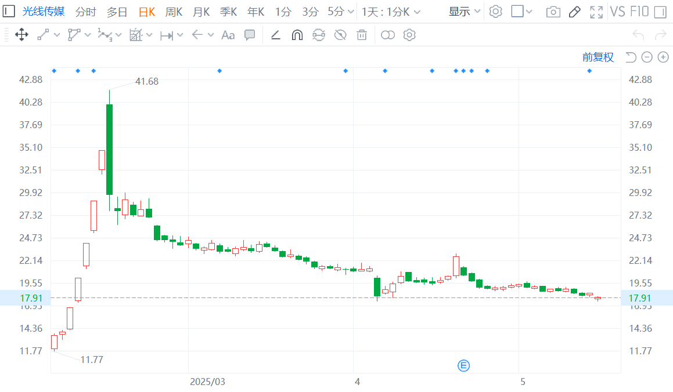Image resolution: width=673 pixels, height=392 pixels.
Task: Click the E event marker on timeline
Action: point(463,365)
